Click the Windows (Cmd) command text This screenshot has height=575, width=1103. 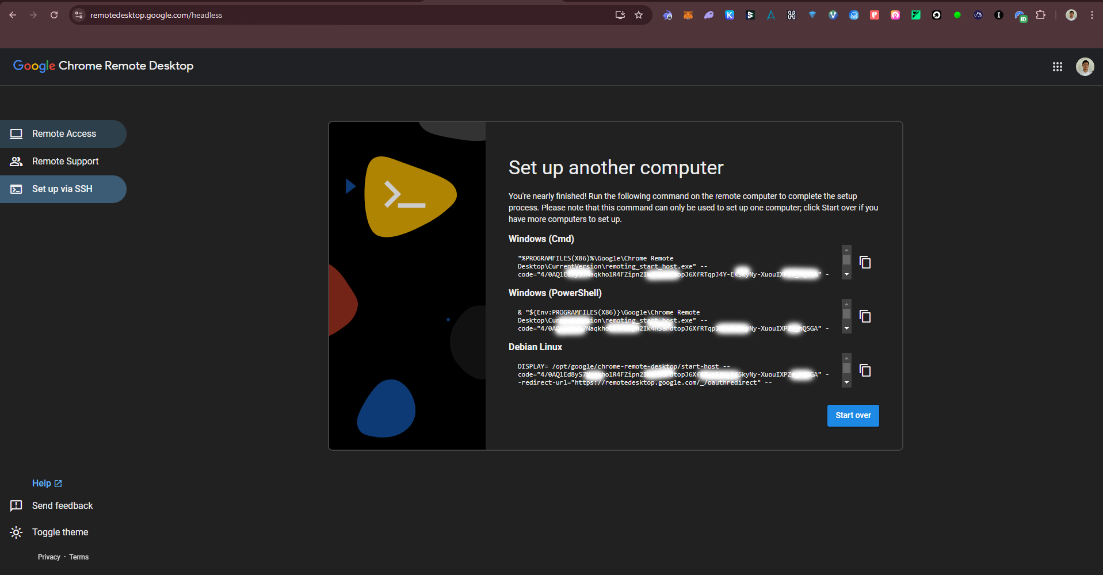[673, 267]
